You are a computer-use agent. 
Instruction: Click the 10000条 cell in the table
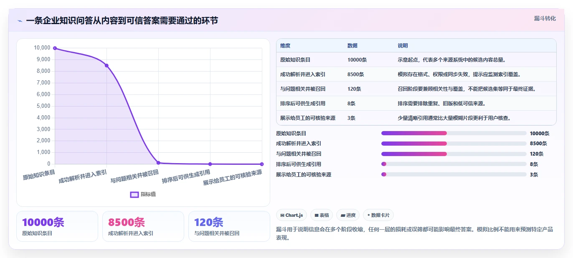pyautogui.click(x=357, y=60)
